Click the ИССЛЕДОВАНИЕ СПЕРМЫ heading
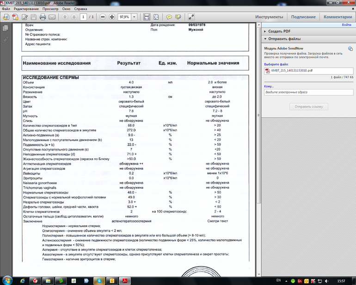356x285 pixels. 51,78
